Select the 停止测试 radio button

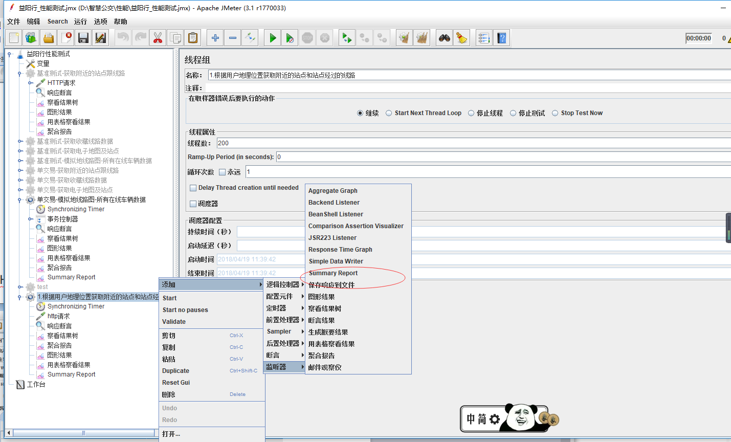513,113
